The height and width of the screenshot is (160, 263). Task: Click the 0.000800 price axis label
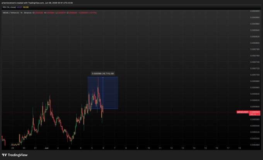tap(255, 43)
